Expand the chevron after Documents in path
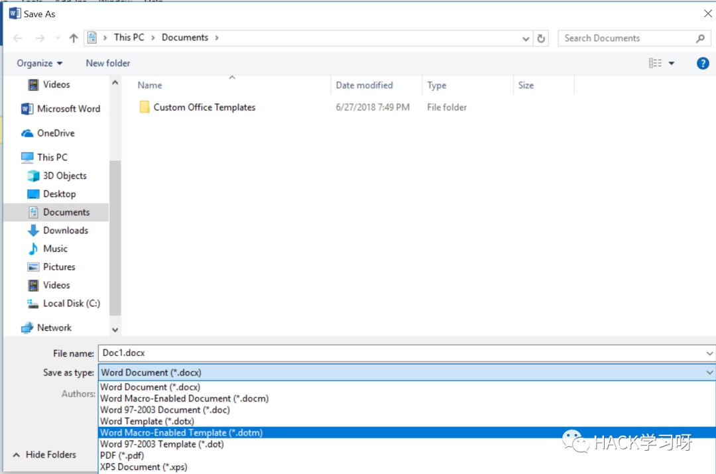This screenshot has width=716, height=474. point(217,38)
